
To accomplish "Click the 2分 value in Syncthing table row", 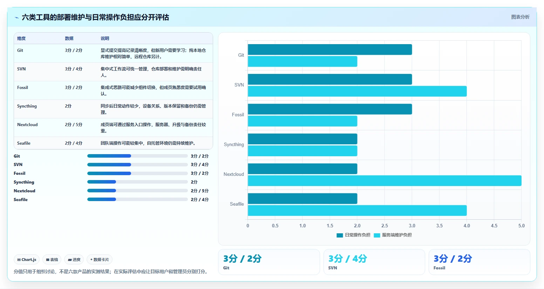I will tap(68, 106).
